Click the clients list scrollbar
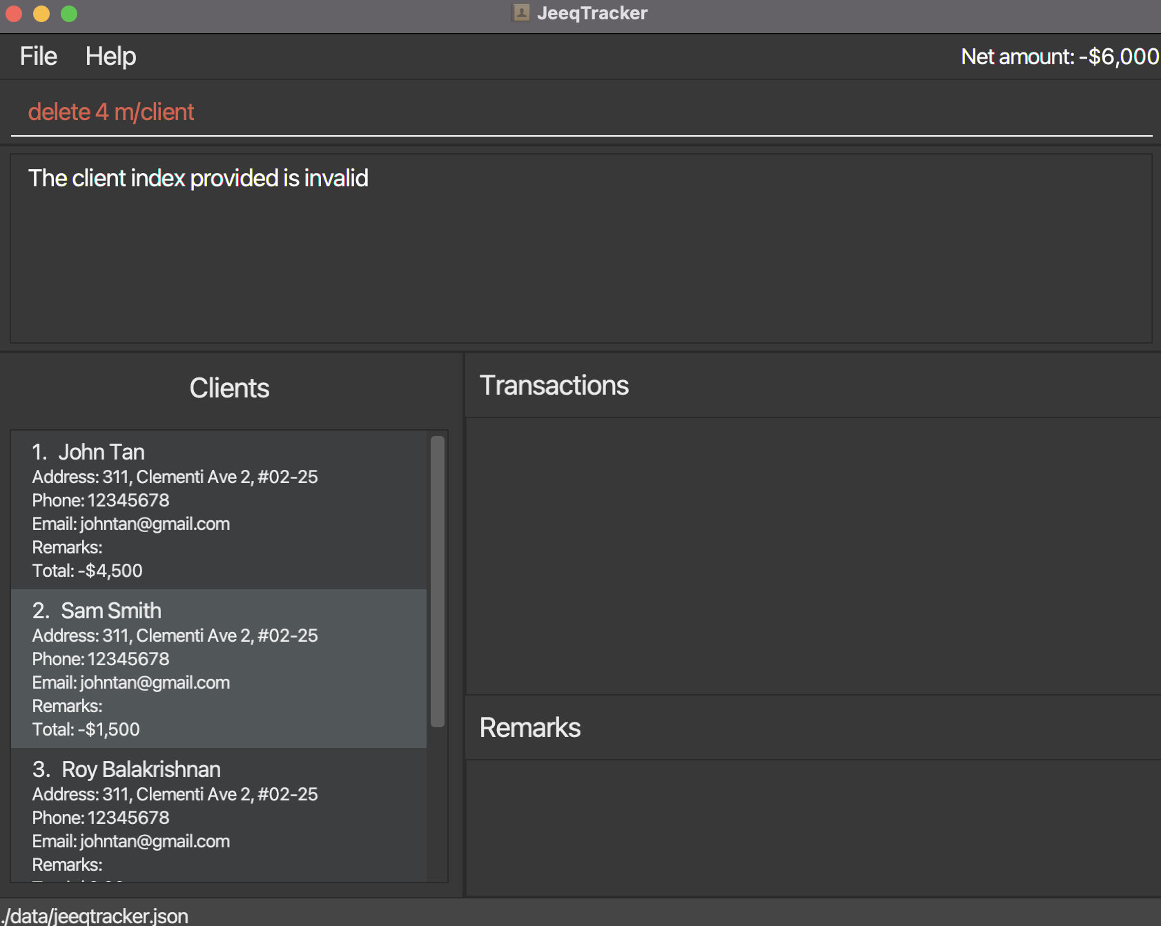Viewport: 1161px width, 926px height. (x=438, y=581)
